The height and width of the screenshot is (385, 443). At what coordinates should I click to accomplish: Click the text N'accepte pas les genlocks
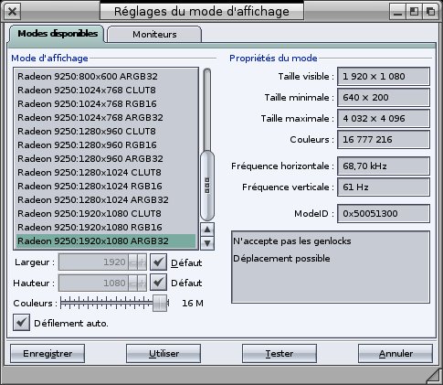292,241
